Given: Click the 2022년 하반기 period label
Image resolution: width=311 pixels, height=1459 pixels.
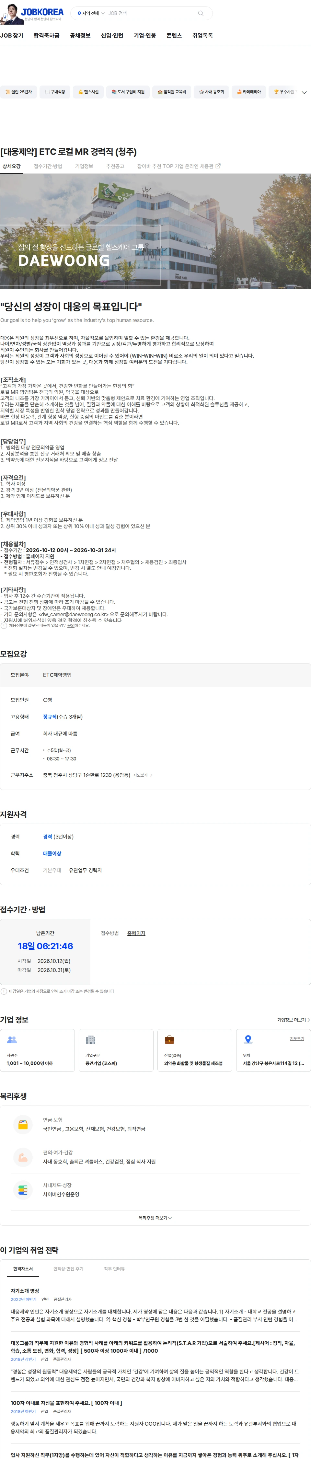Looking at the screenshot, I should (23, 1299).
